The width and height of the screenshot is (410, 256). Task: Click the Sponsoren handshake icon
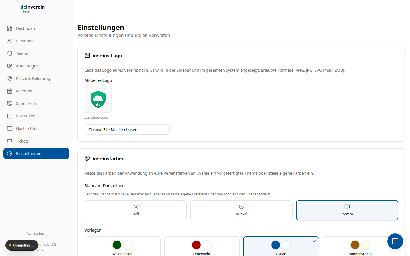point(10,104)
